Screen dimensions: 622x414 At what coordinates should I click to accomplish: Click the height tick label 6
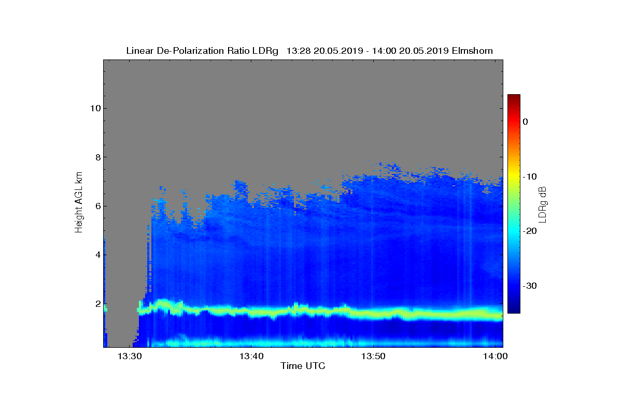(97, 206)
